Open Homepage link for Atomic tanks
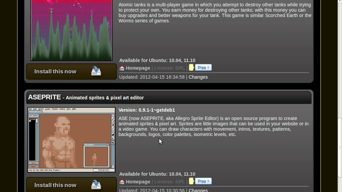The width and height of the screenshot is (342, 192). [138, 68]
